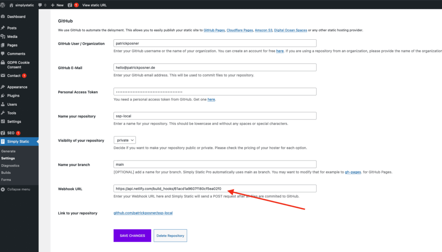This screenshot has width=442, height=252.
Task: Click the Personal Access Token field
Action: click(215, 91)
